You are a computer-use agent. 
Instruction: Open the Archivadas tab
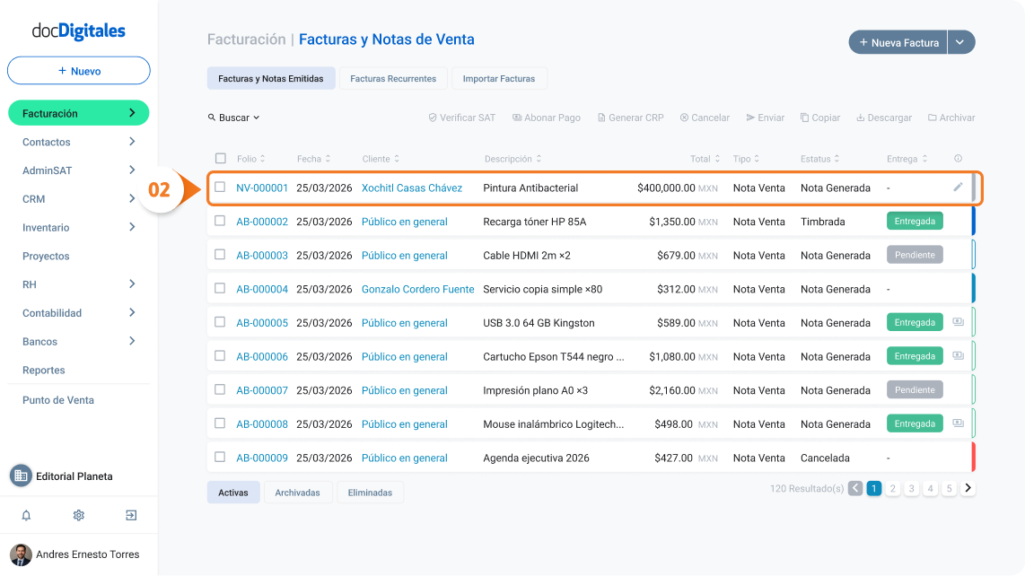point(297,493)
